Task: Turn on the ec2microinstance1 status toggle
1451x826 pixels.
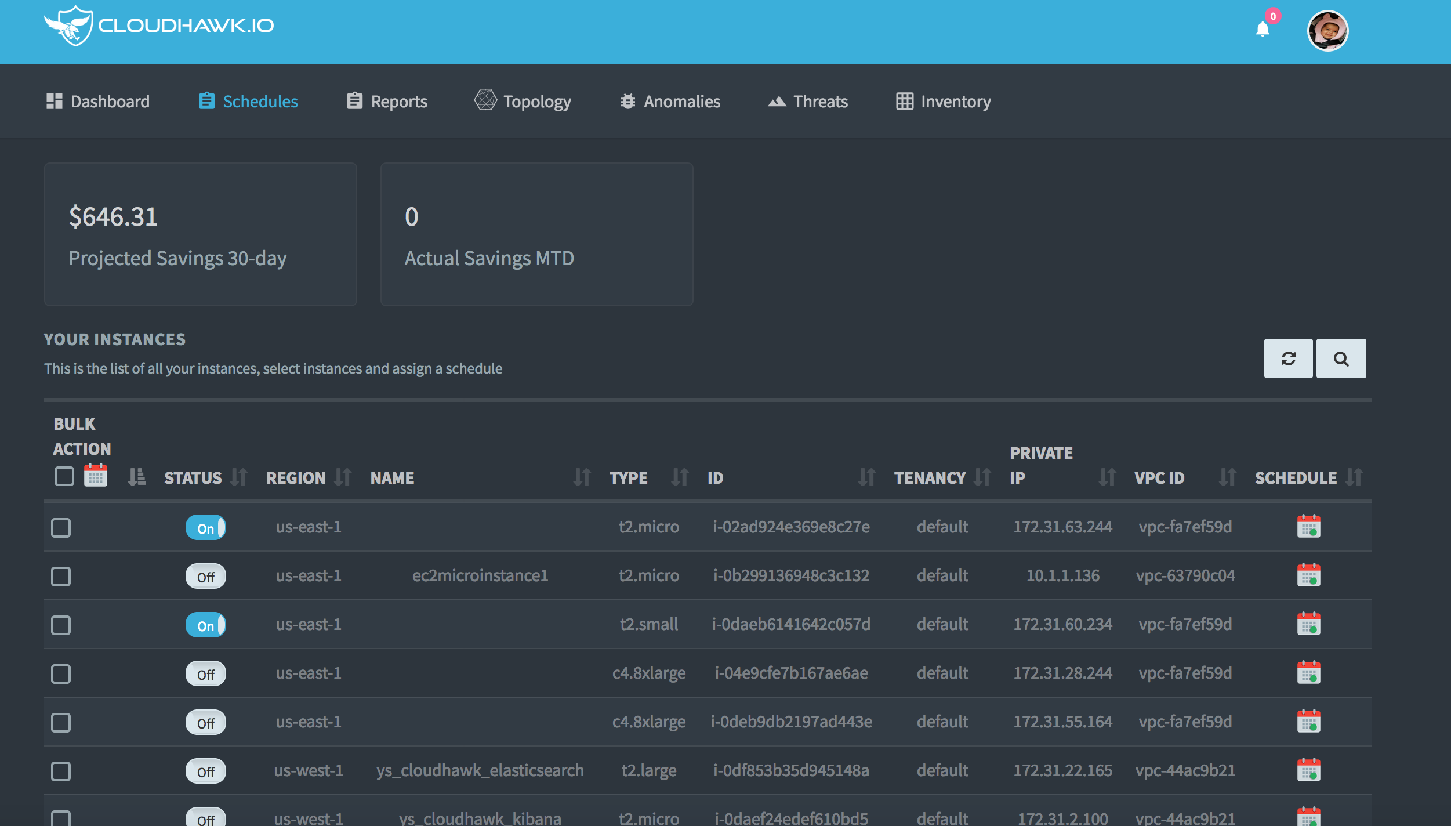Action: click(x=205, y=576)
